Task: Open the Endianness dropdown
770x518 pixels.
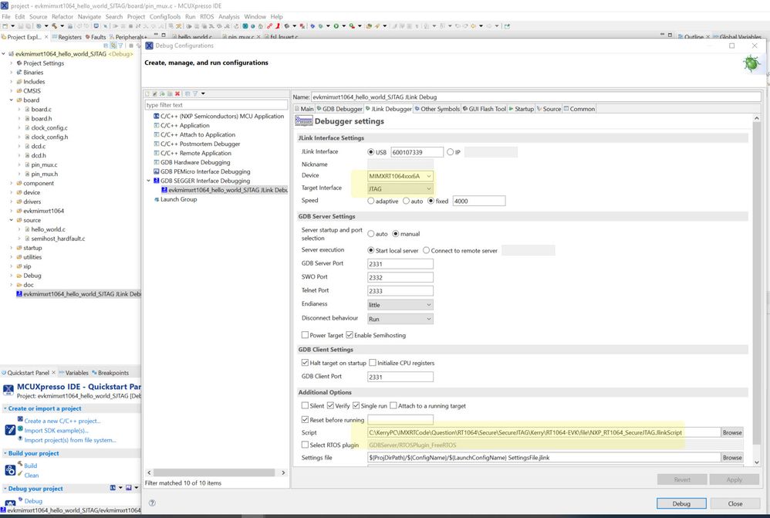Action: (400, 305)
